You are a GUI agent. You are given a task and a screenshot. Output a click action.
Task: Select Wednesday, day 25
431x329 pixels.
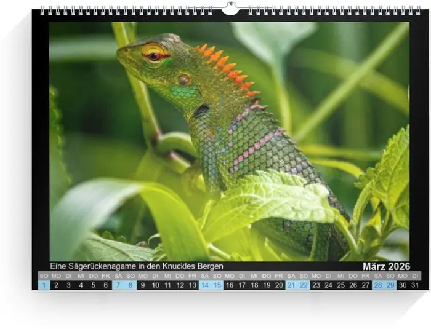(x=341, y=285)
